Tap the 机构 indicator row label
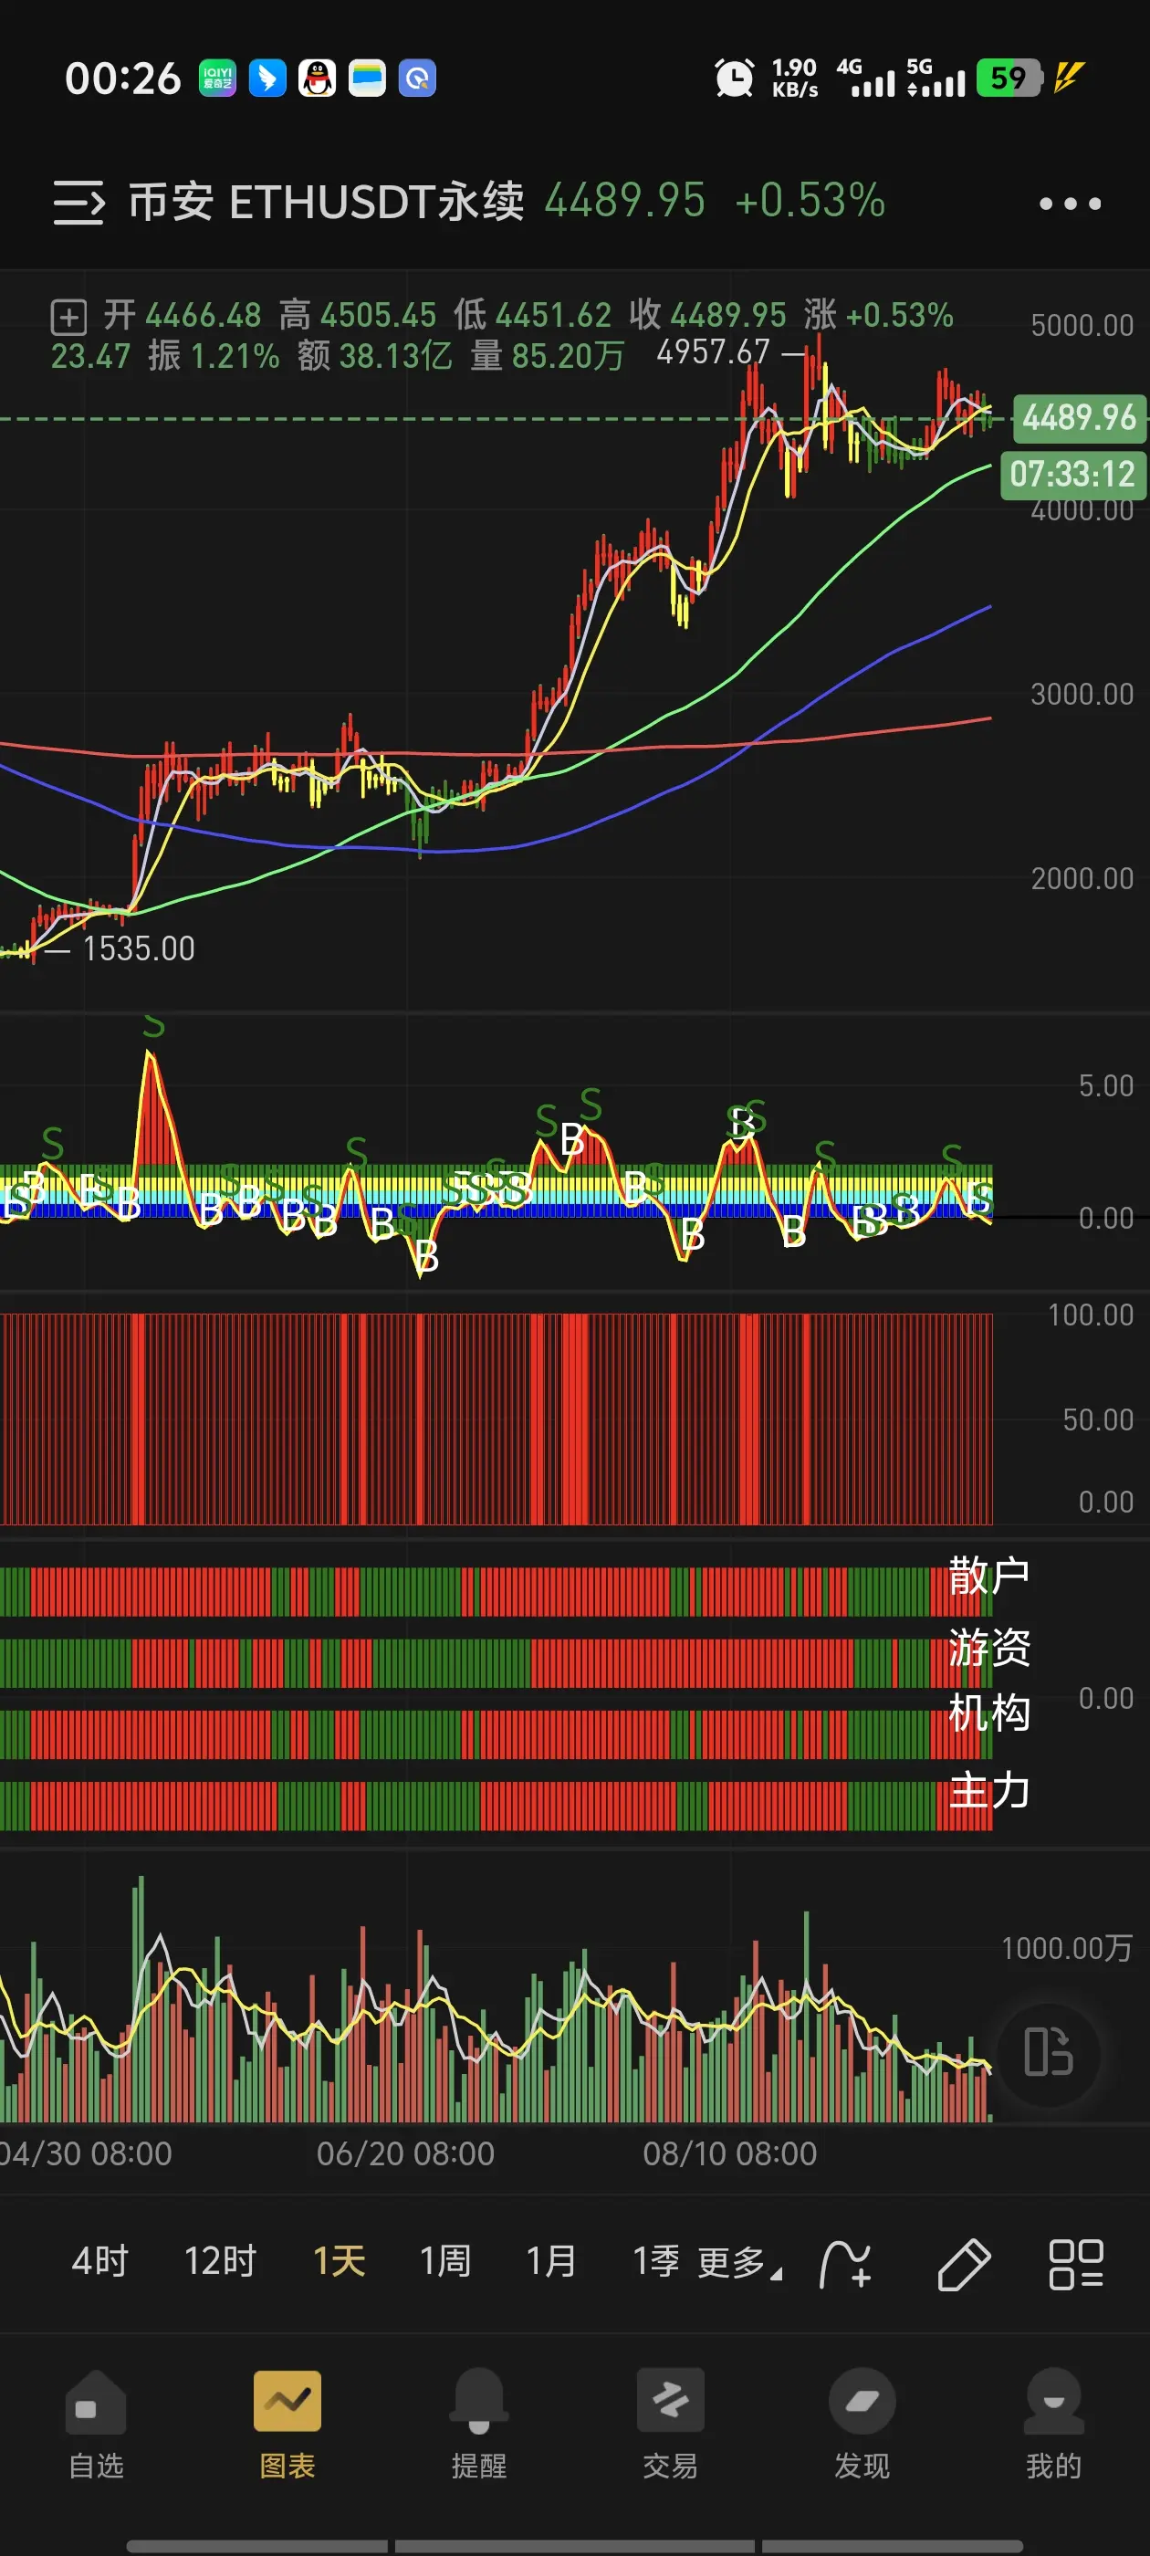 click(989, 1713)
